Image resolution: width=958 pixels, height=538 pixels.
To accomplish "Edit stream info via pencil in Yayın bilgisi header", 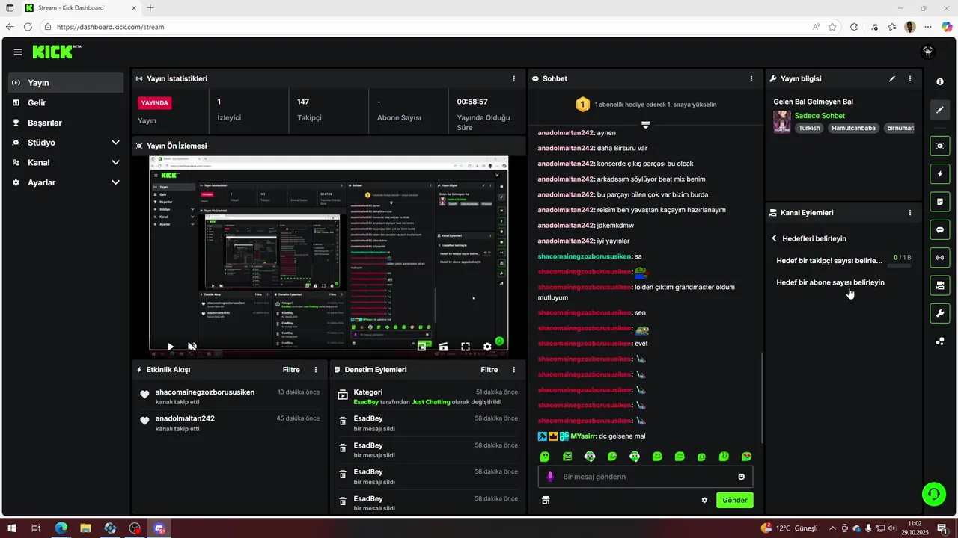I will [x=892, y=78].
